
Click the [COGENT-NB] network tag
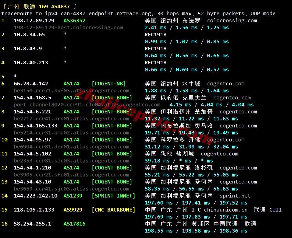(x=109, y=84)
